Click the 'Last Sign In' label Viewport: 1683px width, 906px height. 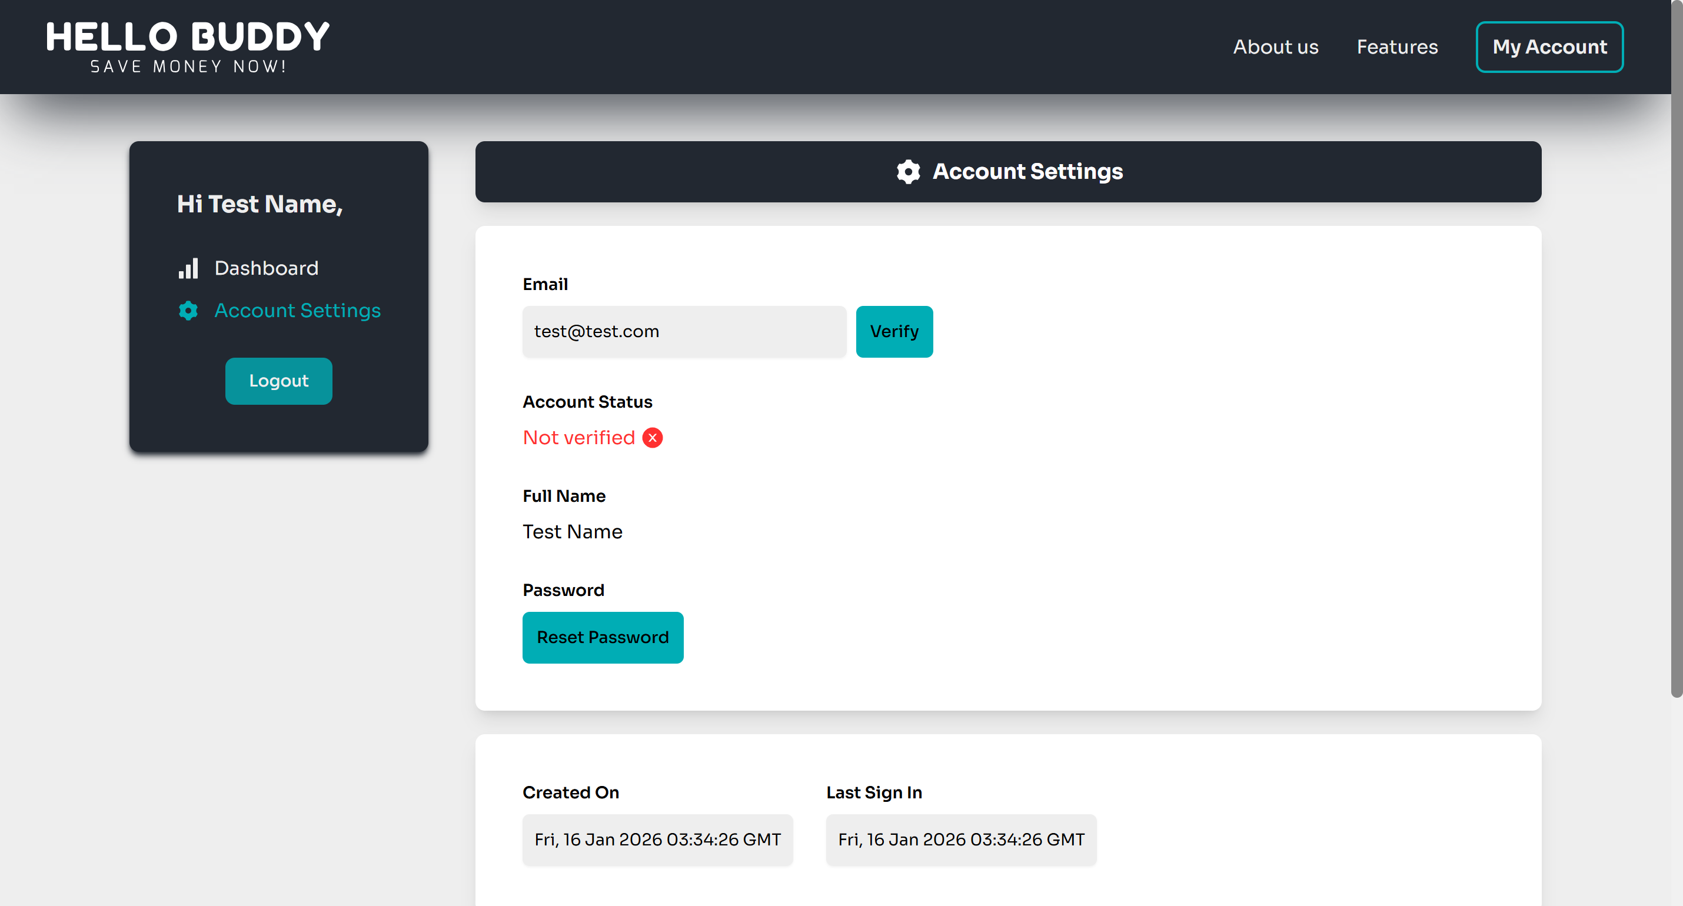click(874, 793)
